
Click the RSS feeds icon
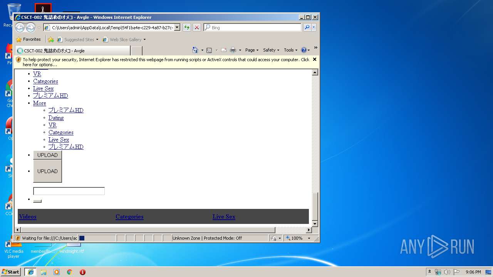click(209, 50)
